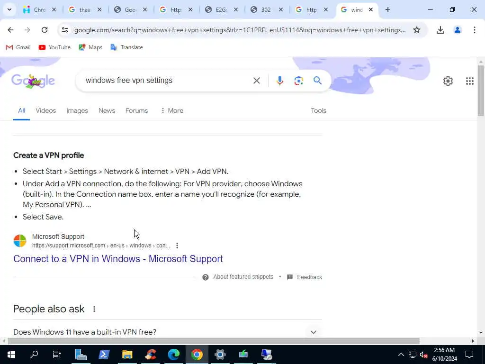Screen dimensions: 485x364
Task: Bookmark this page with the star icon
Action: coord(417,30)
